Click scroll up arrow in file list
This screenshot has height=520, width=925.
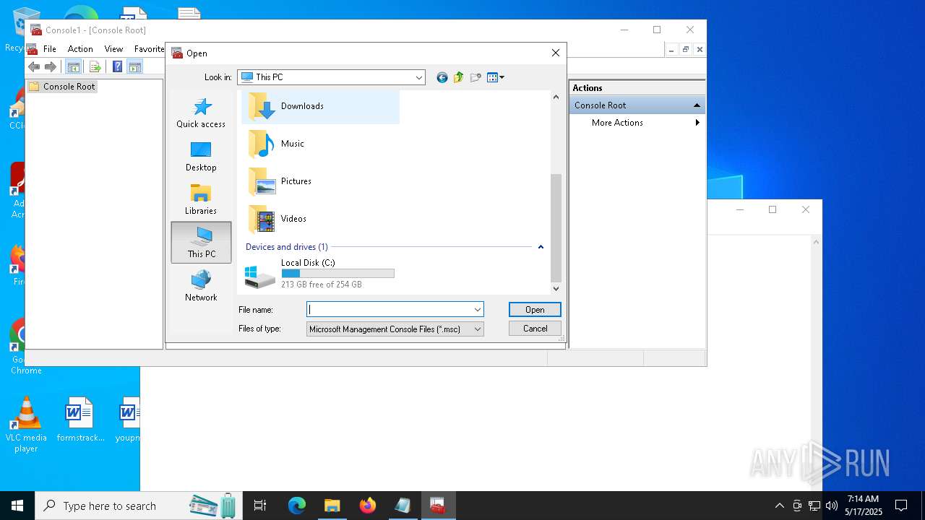click(556, 97)
